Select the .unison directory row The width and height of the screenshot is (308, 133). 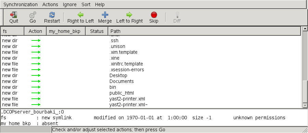point(151,46)
